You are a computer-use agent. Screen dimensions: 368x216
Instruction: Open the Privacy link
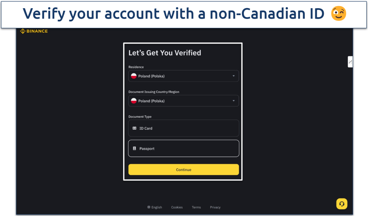(x=215, y=207)
